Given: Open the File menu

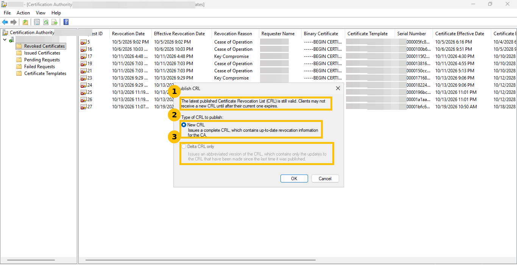Looking at the screenshot, I should [7, 13].
